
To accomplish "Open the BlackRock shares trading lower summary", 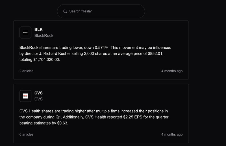I will [x=95, y=54].
